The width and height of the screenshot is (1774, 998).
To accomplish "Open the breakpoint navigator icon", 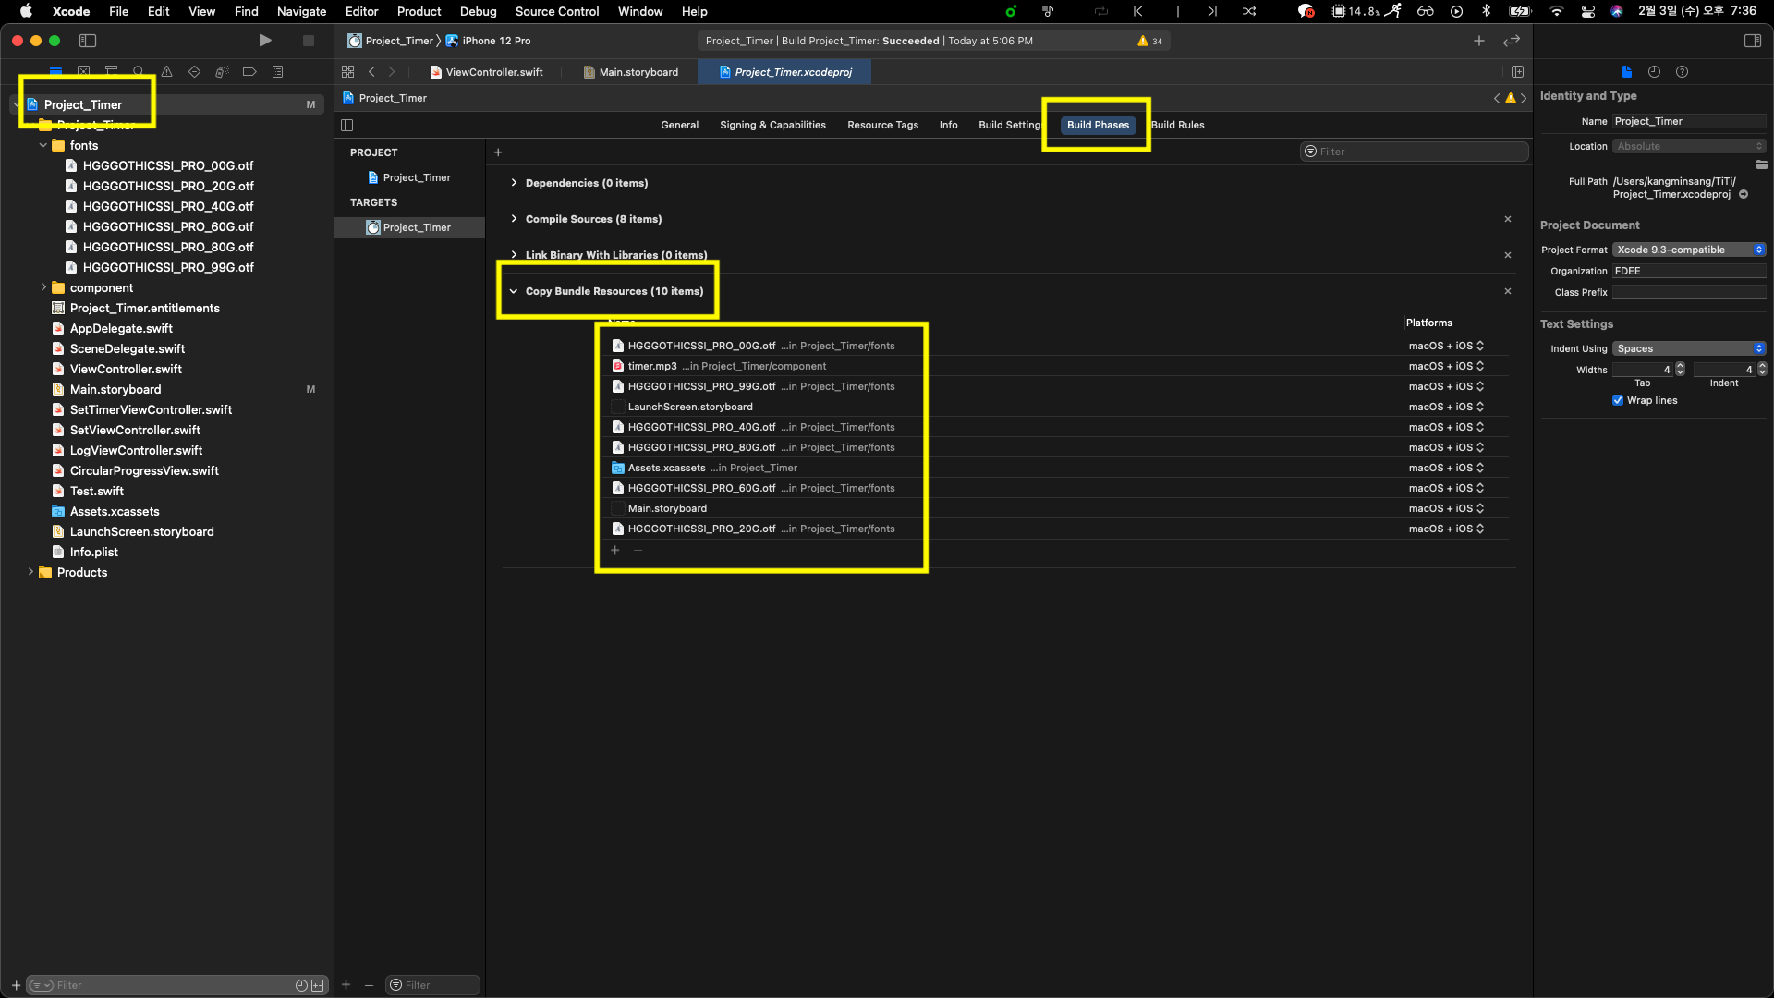I will (249, 71).
